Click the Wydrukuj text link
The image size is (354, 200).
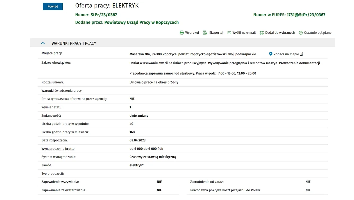click(192, 33)
